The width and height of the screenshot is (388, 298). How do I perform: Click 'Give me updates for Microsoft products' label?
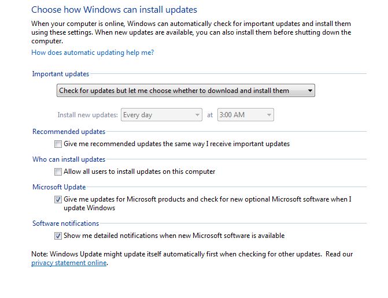(208, 204)
